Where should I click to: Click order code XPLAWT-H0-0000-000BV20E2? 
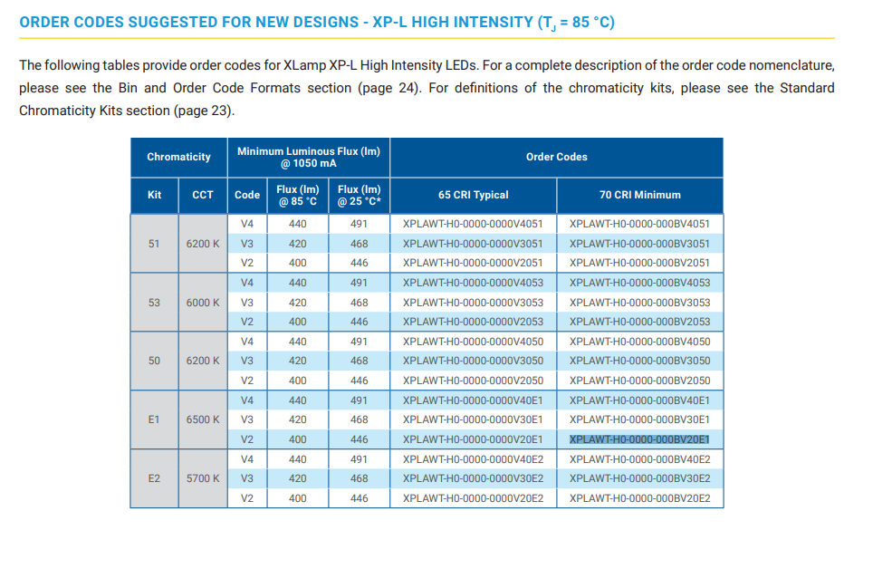pos(639,498)
